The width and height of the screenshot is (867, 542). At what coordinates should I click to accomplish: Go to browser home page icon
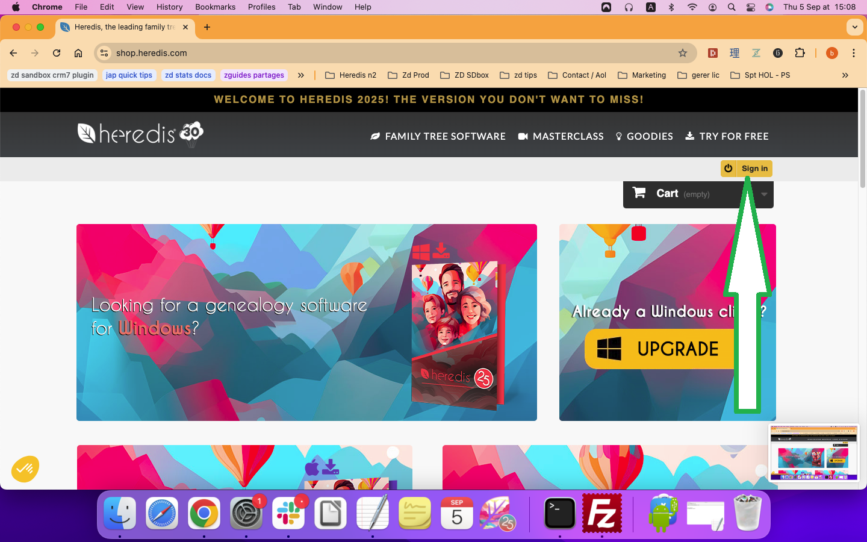(78, 53)
